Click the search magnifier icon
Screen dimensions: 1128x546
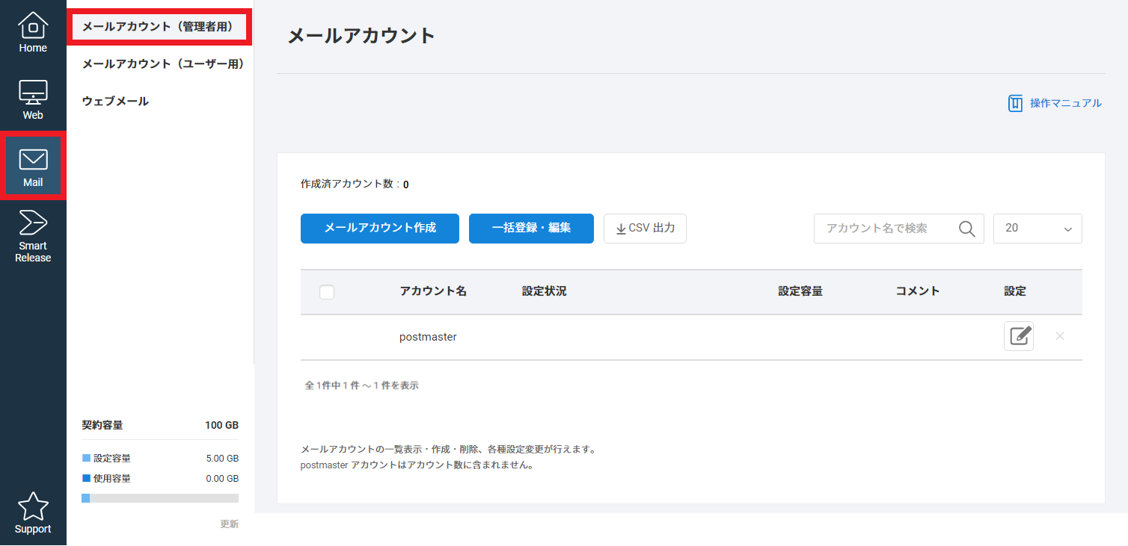966,229
